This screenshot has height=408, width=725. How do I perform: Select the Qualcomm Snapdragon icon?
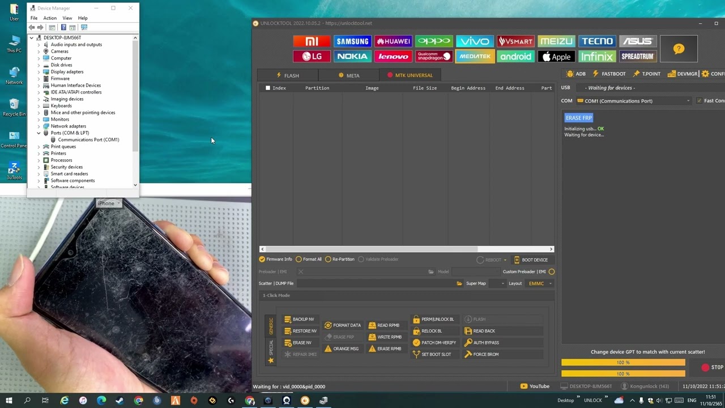pos(434,56)
